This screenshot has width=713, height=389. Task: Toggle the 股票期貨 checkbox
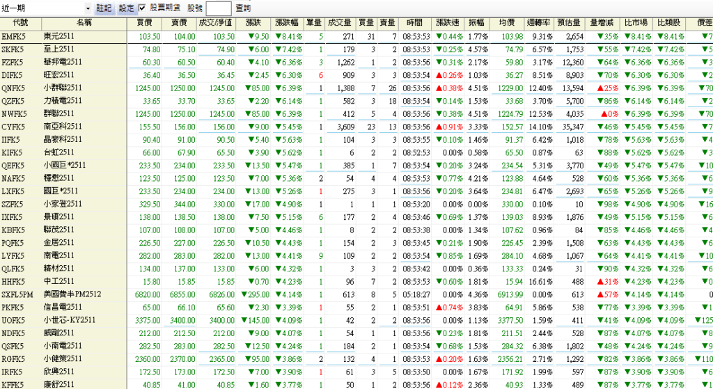click(x=143, y=8)
